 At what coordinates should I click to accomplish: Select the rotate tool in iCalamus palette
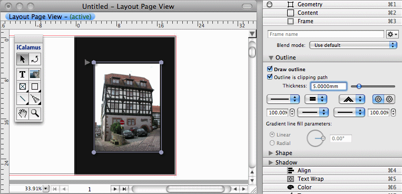[35, 59]
